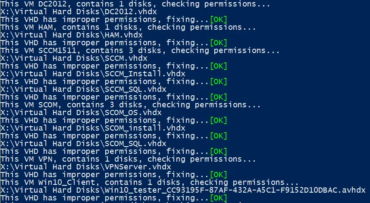The image size is (370, 203).
Task: Click 'This VM SCCM1511, contains 3 disks' line
Action: 140,50
